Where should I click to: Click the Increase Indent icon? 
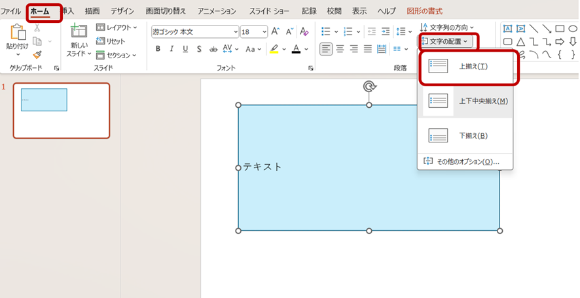[x=387, y=31]
